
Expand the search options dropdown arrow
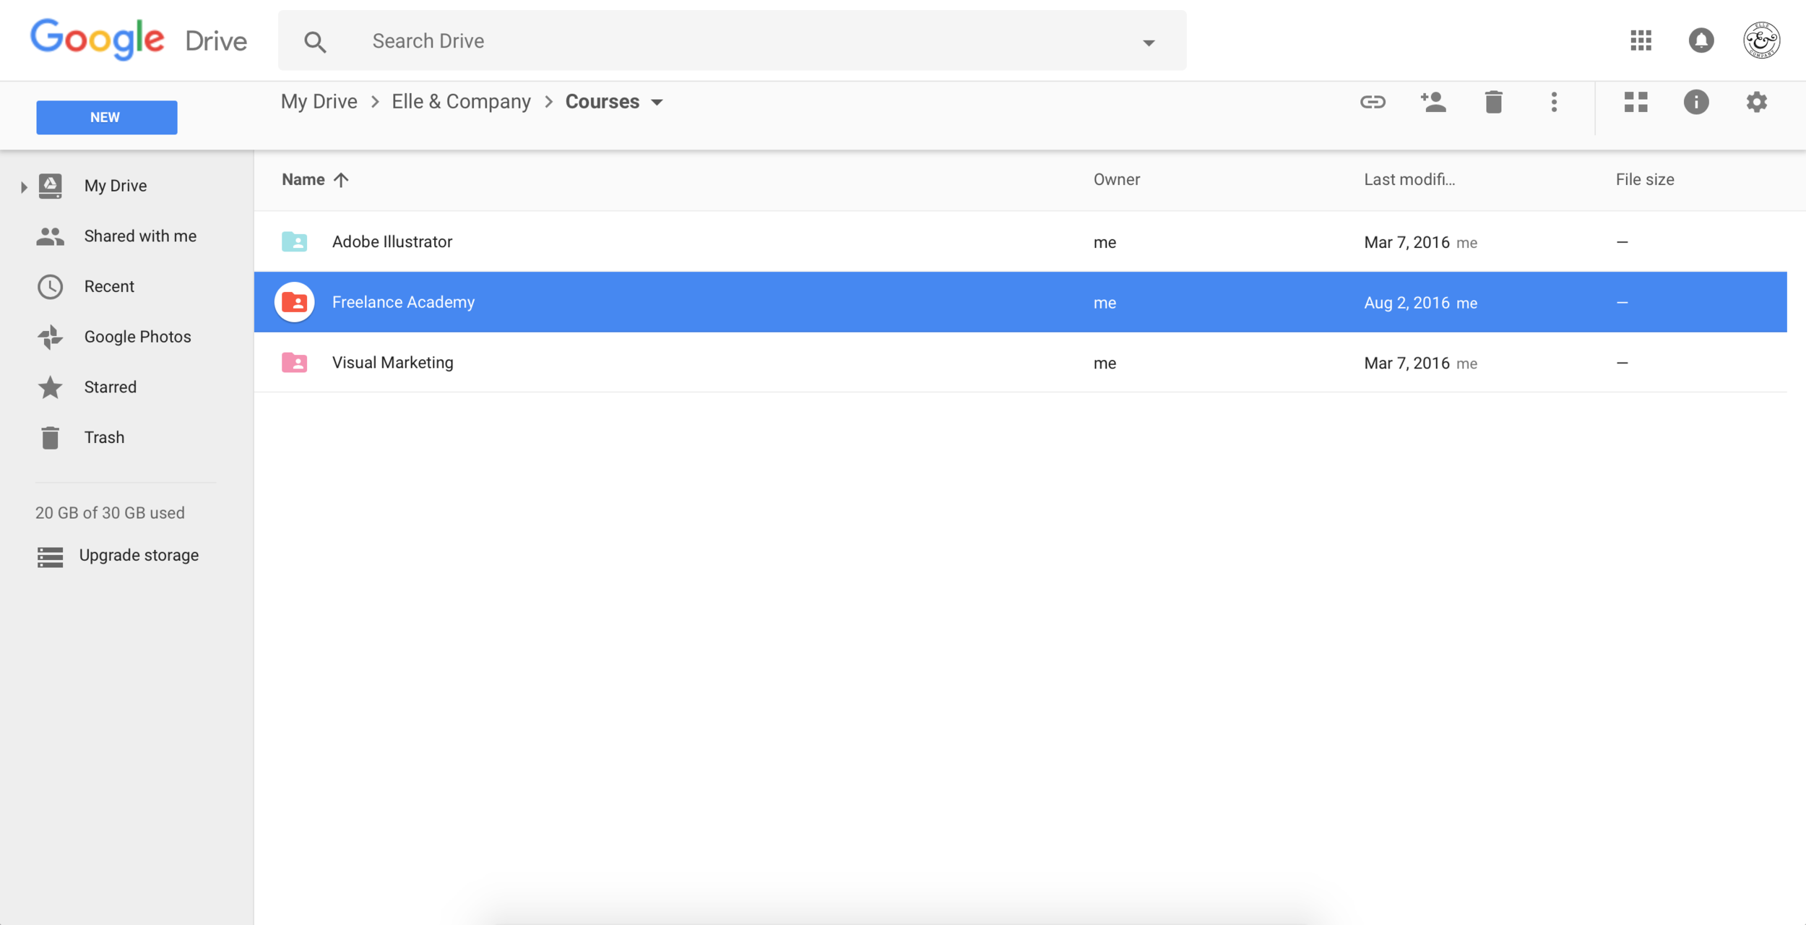1149,43
